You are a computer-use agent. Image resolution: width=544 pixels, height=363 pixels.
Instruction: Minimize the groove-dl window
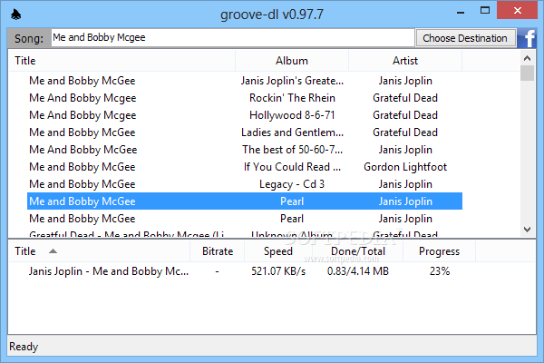tap(461, 12)
